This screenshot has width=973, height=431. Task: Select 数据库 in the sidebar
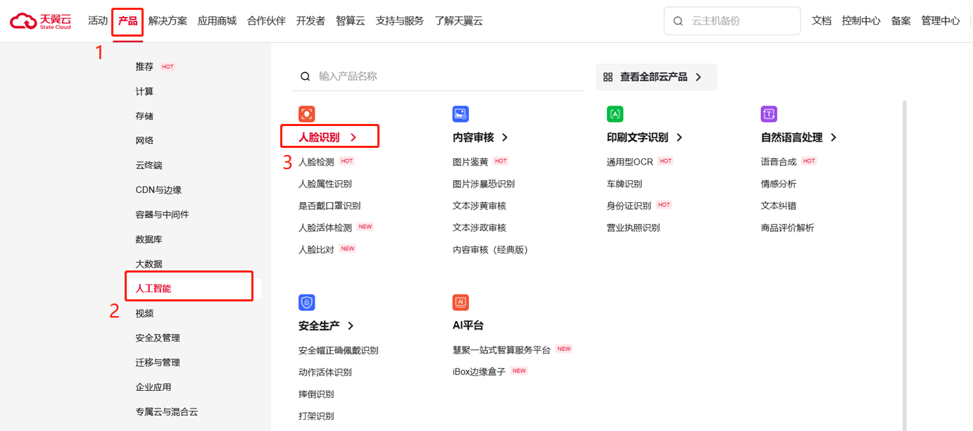coord(149,239)
